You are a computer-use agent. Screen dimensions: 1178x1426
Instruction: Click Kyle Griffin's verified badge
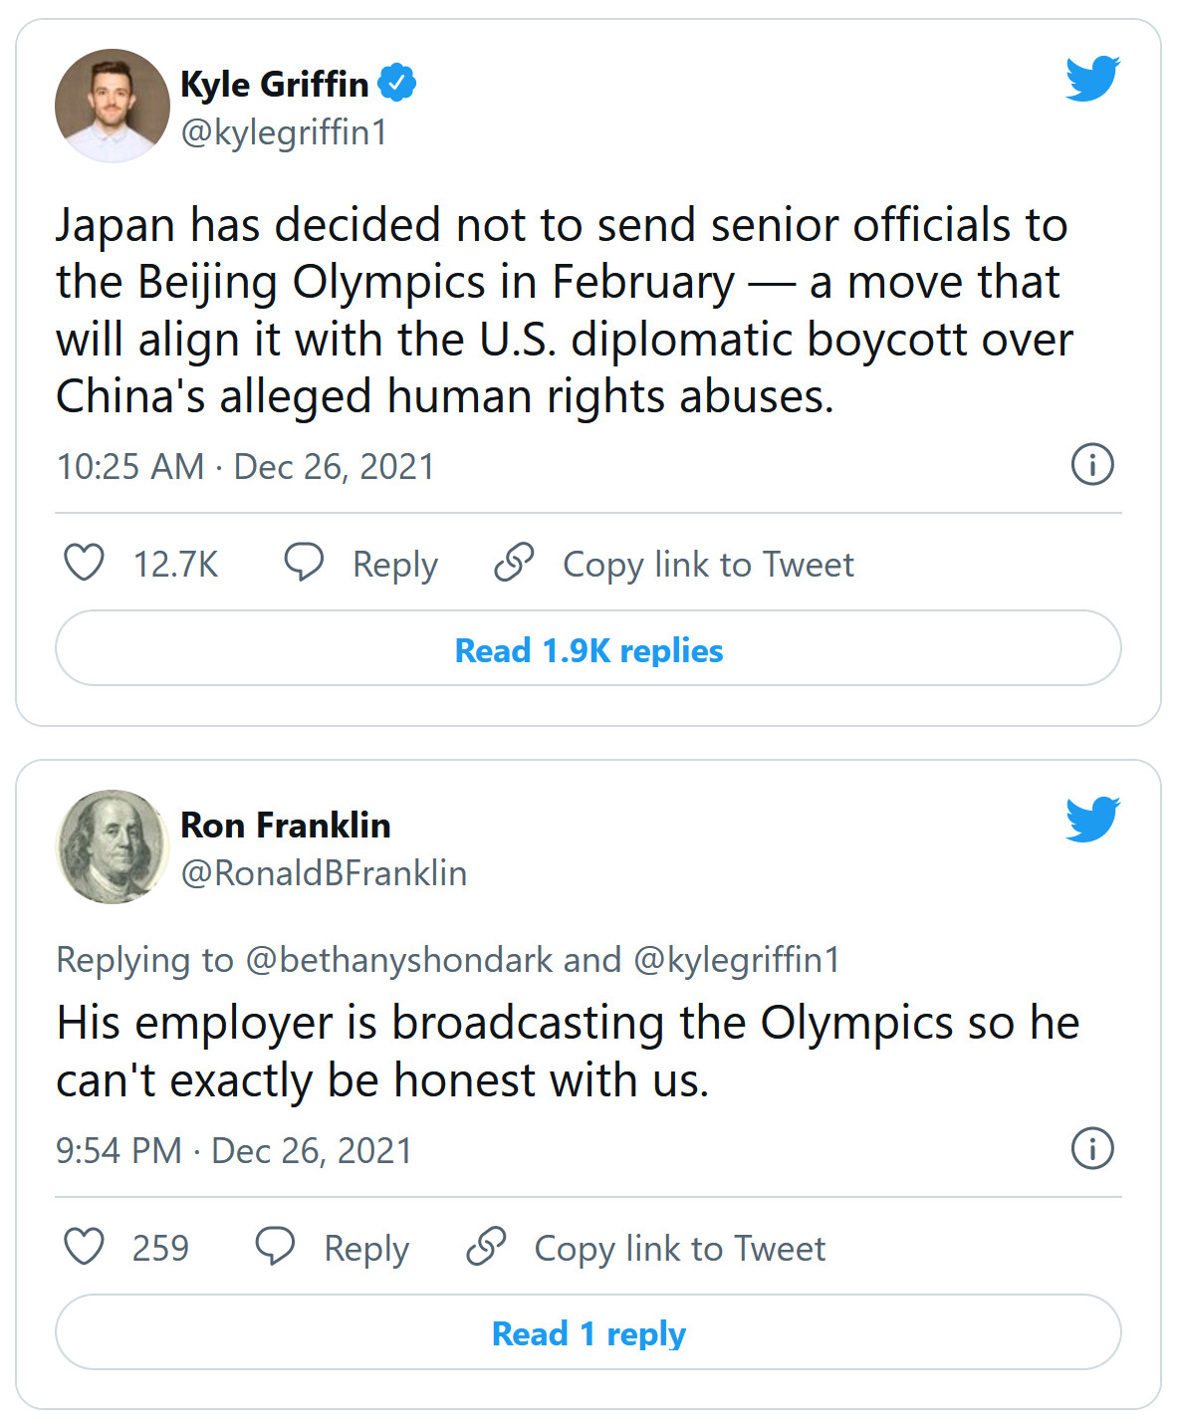click(397, 83)
